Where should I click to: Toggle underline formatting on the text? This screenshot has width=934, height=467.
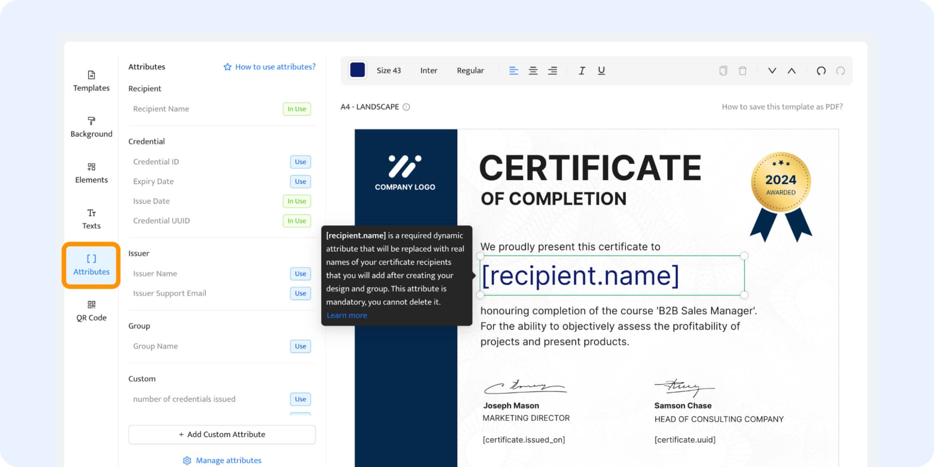point(601,71)
